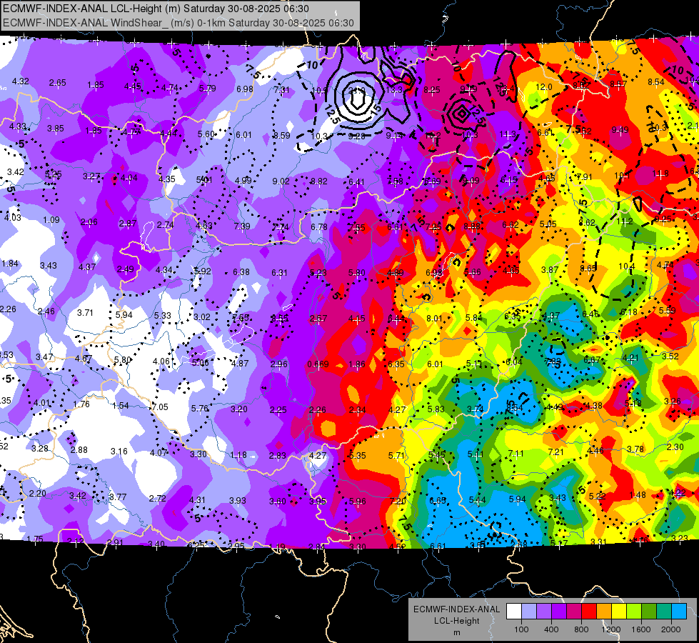This screenshot has height=643, width=699.
Task: Click the unit label 'm' in legend
Action: pyautogui.click(x=456, y=633)
